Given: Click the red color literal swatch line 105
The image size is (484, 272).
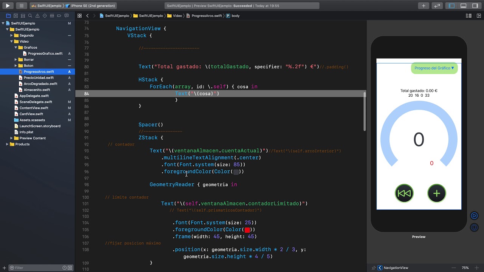Looking at the screenshot, I should coord(247,230).
